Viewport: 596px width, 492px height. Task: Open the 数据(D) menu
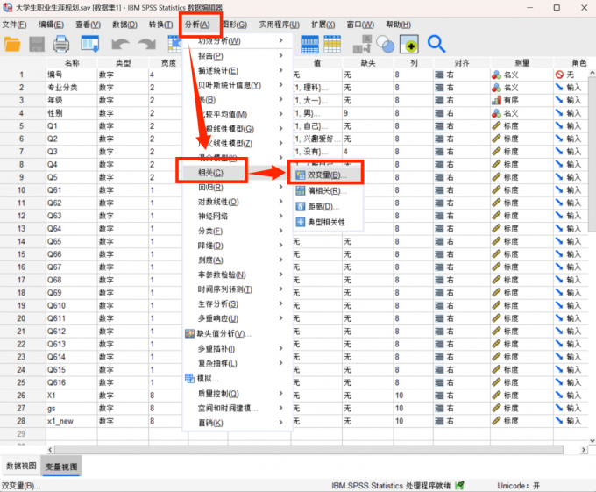[124, 25]
